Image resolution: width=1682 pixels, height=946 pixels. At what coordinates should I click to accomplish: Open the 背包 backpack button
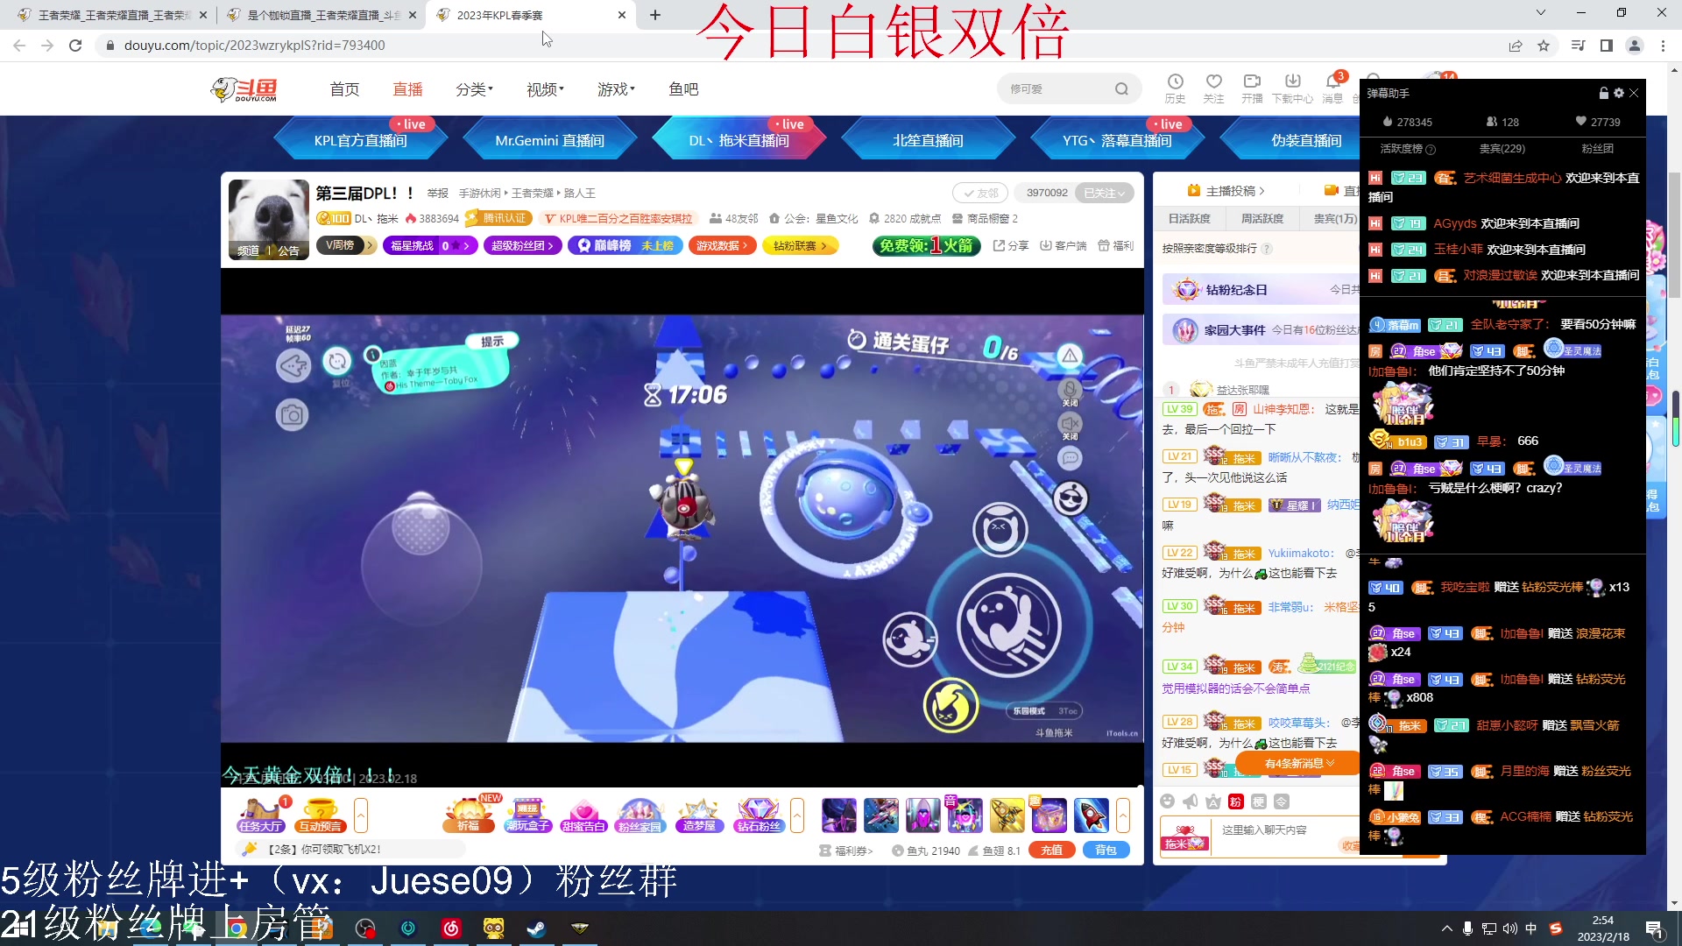coord(1106,850)
